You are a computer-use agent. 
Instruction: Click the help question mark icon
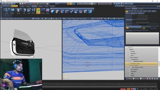click(14, 4)
